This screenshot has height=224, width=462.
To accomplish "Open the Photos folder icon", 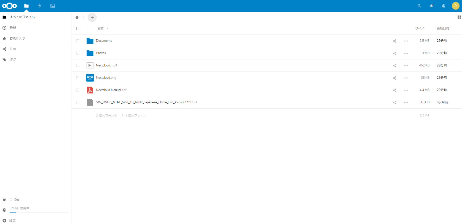I will click(x=90, y=53).
